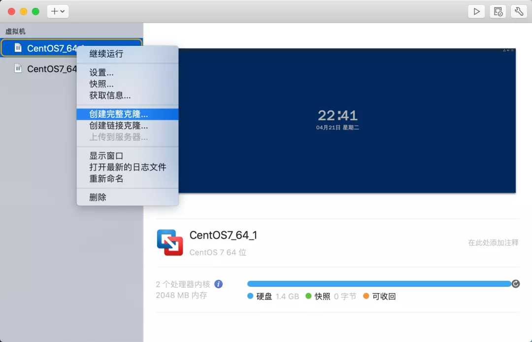
Task: Choose 打开最新的日志文件 menu entry
Action: pos(128,167)
